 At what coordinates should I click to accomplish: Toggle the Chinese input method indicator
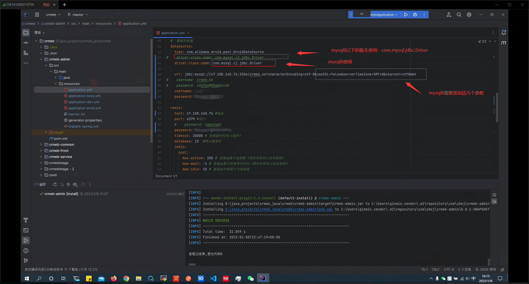473,278
